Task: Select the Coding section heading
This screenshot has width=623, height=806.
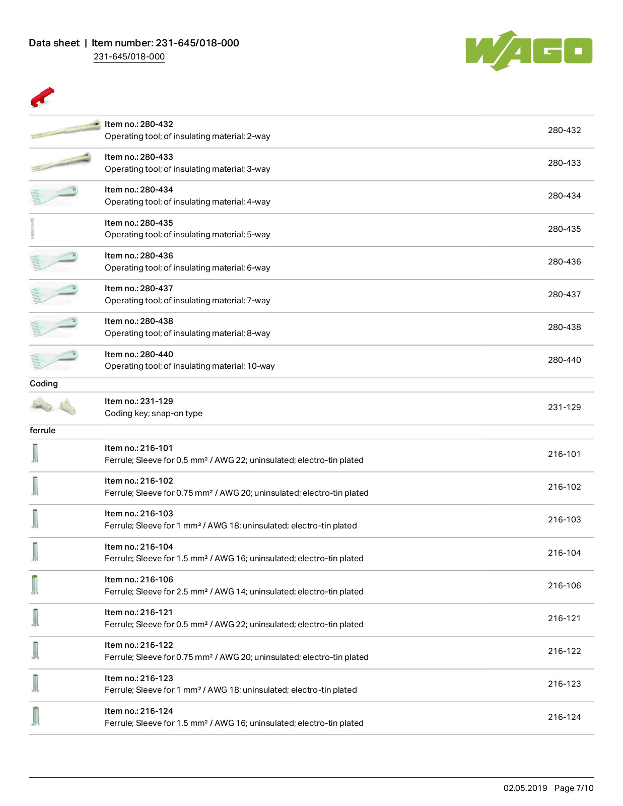Action: click(44, 384)
